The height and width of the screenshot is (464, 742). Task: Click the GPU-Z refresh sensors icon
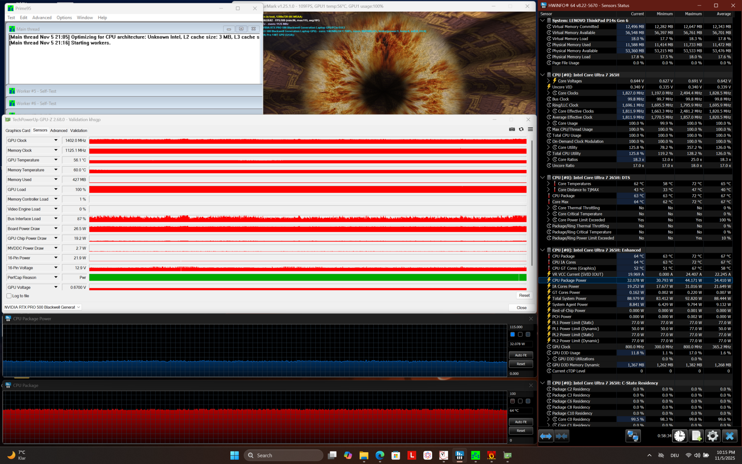pos(521,130)
